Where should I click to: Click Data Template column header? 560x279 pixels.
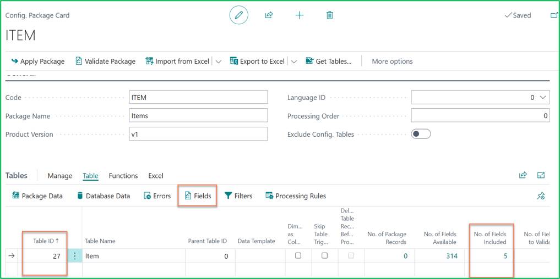[x=257, y=241]
